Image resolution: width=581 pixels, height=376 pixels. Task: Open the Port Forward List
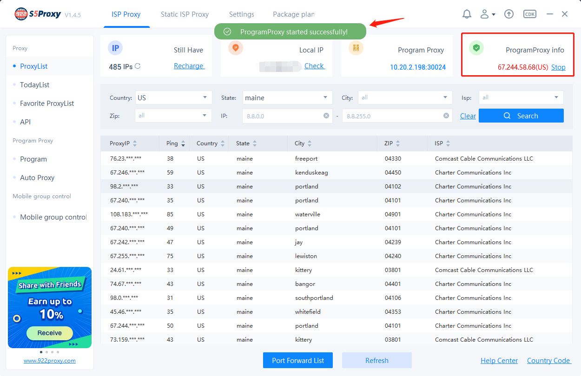click(x=298, y=360)
